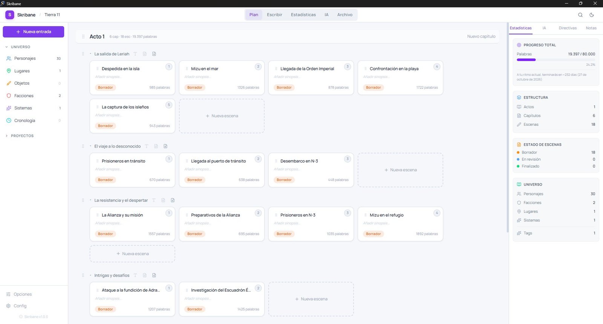This screenshot has width=603, height=324.
Task: Collapse the La resistencia y el despertar chapter
Action: pos(90,200)
